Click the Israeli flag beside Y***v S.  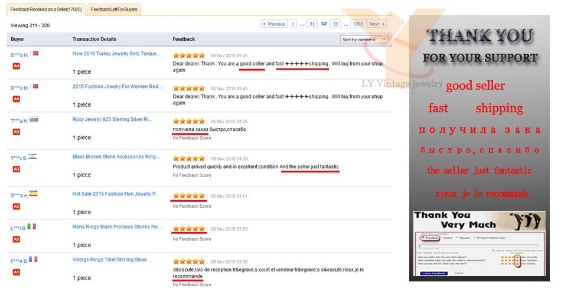[32, 157]
